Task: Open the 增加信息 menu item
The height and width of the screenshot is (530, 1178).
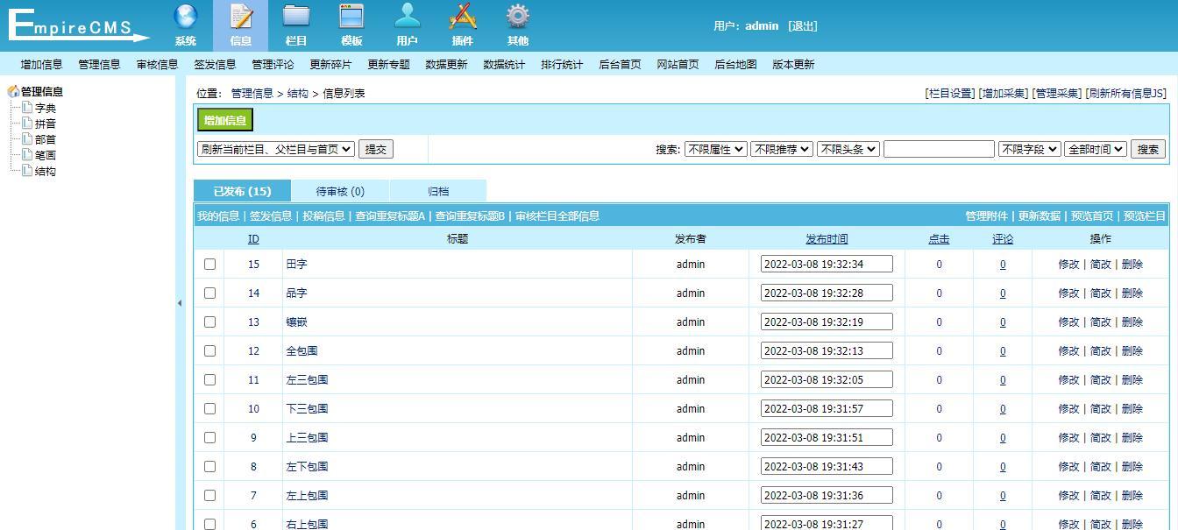Action: (41, 64)
